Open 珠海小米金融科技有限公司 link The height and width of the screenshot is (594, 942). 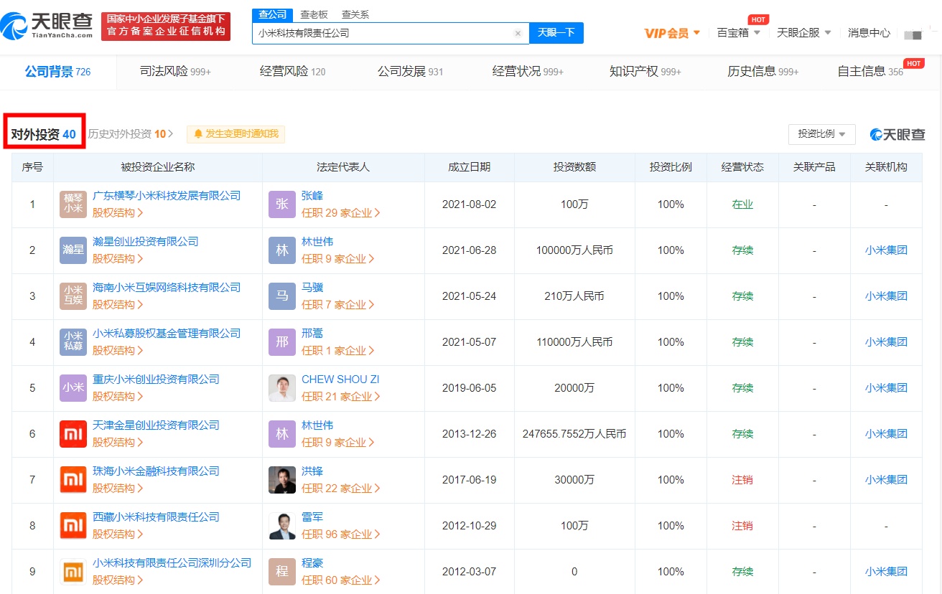(156, 471)
